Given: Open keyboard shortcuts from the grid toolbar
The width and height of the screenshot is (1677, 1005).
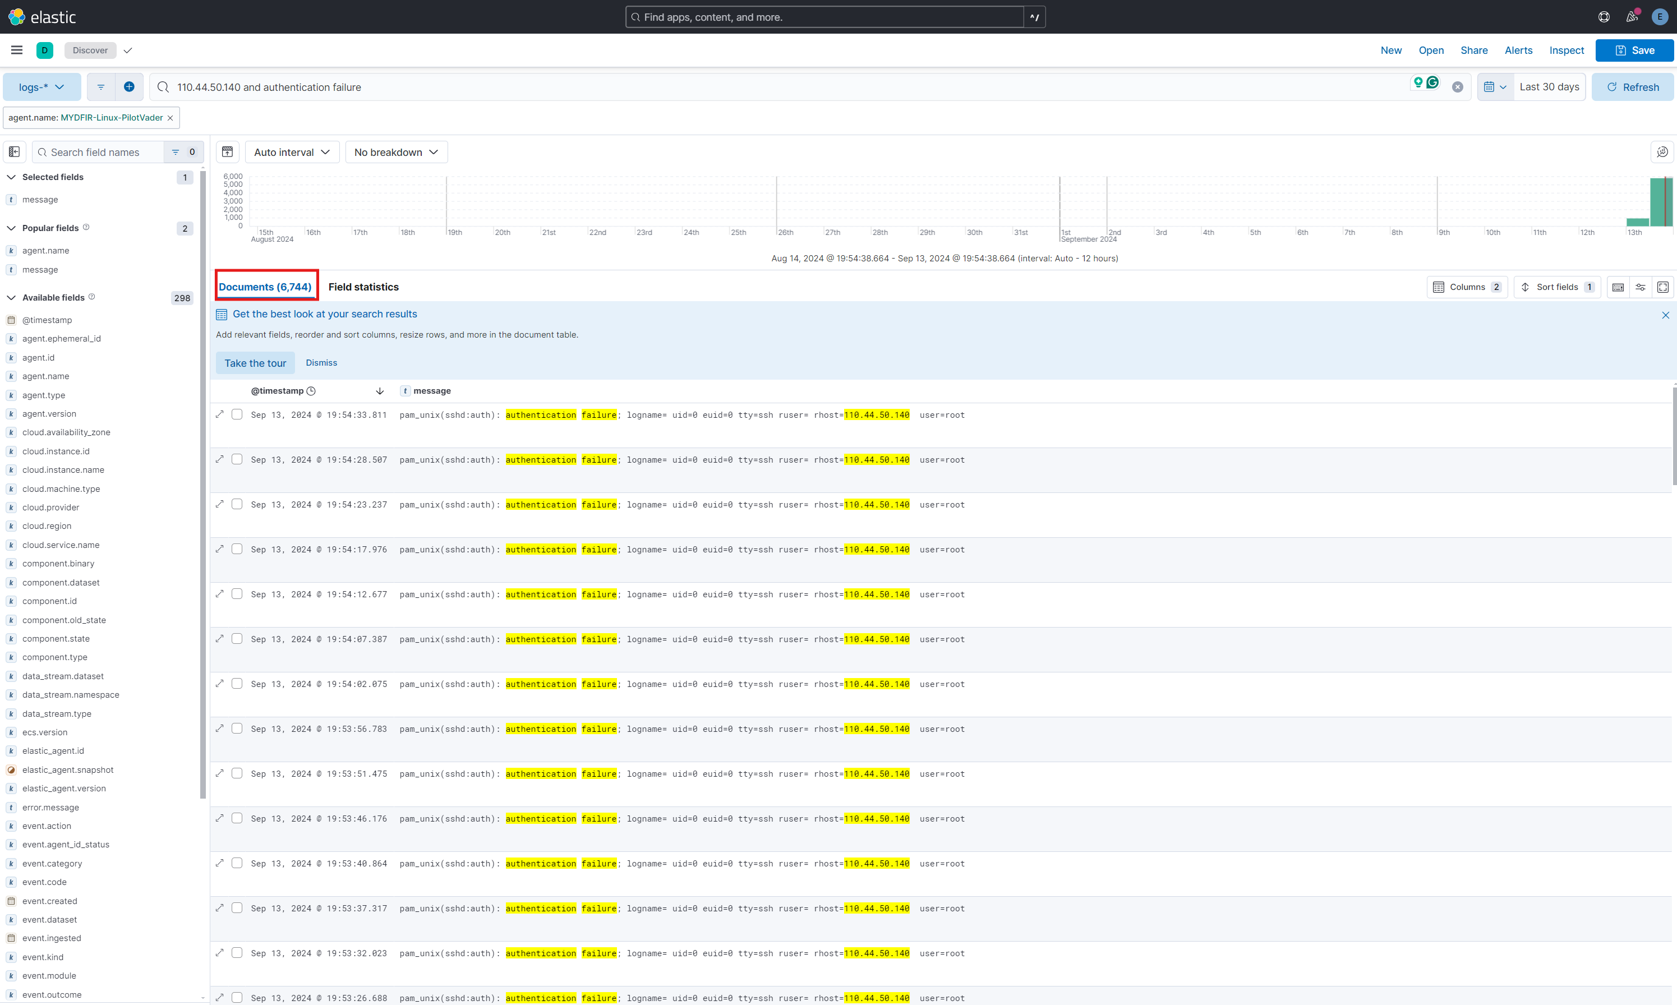Looking at the screenshot, I should (1618, 287).
